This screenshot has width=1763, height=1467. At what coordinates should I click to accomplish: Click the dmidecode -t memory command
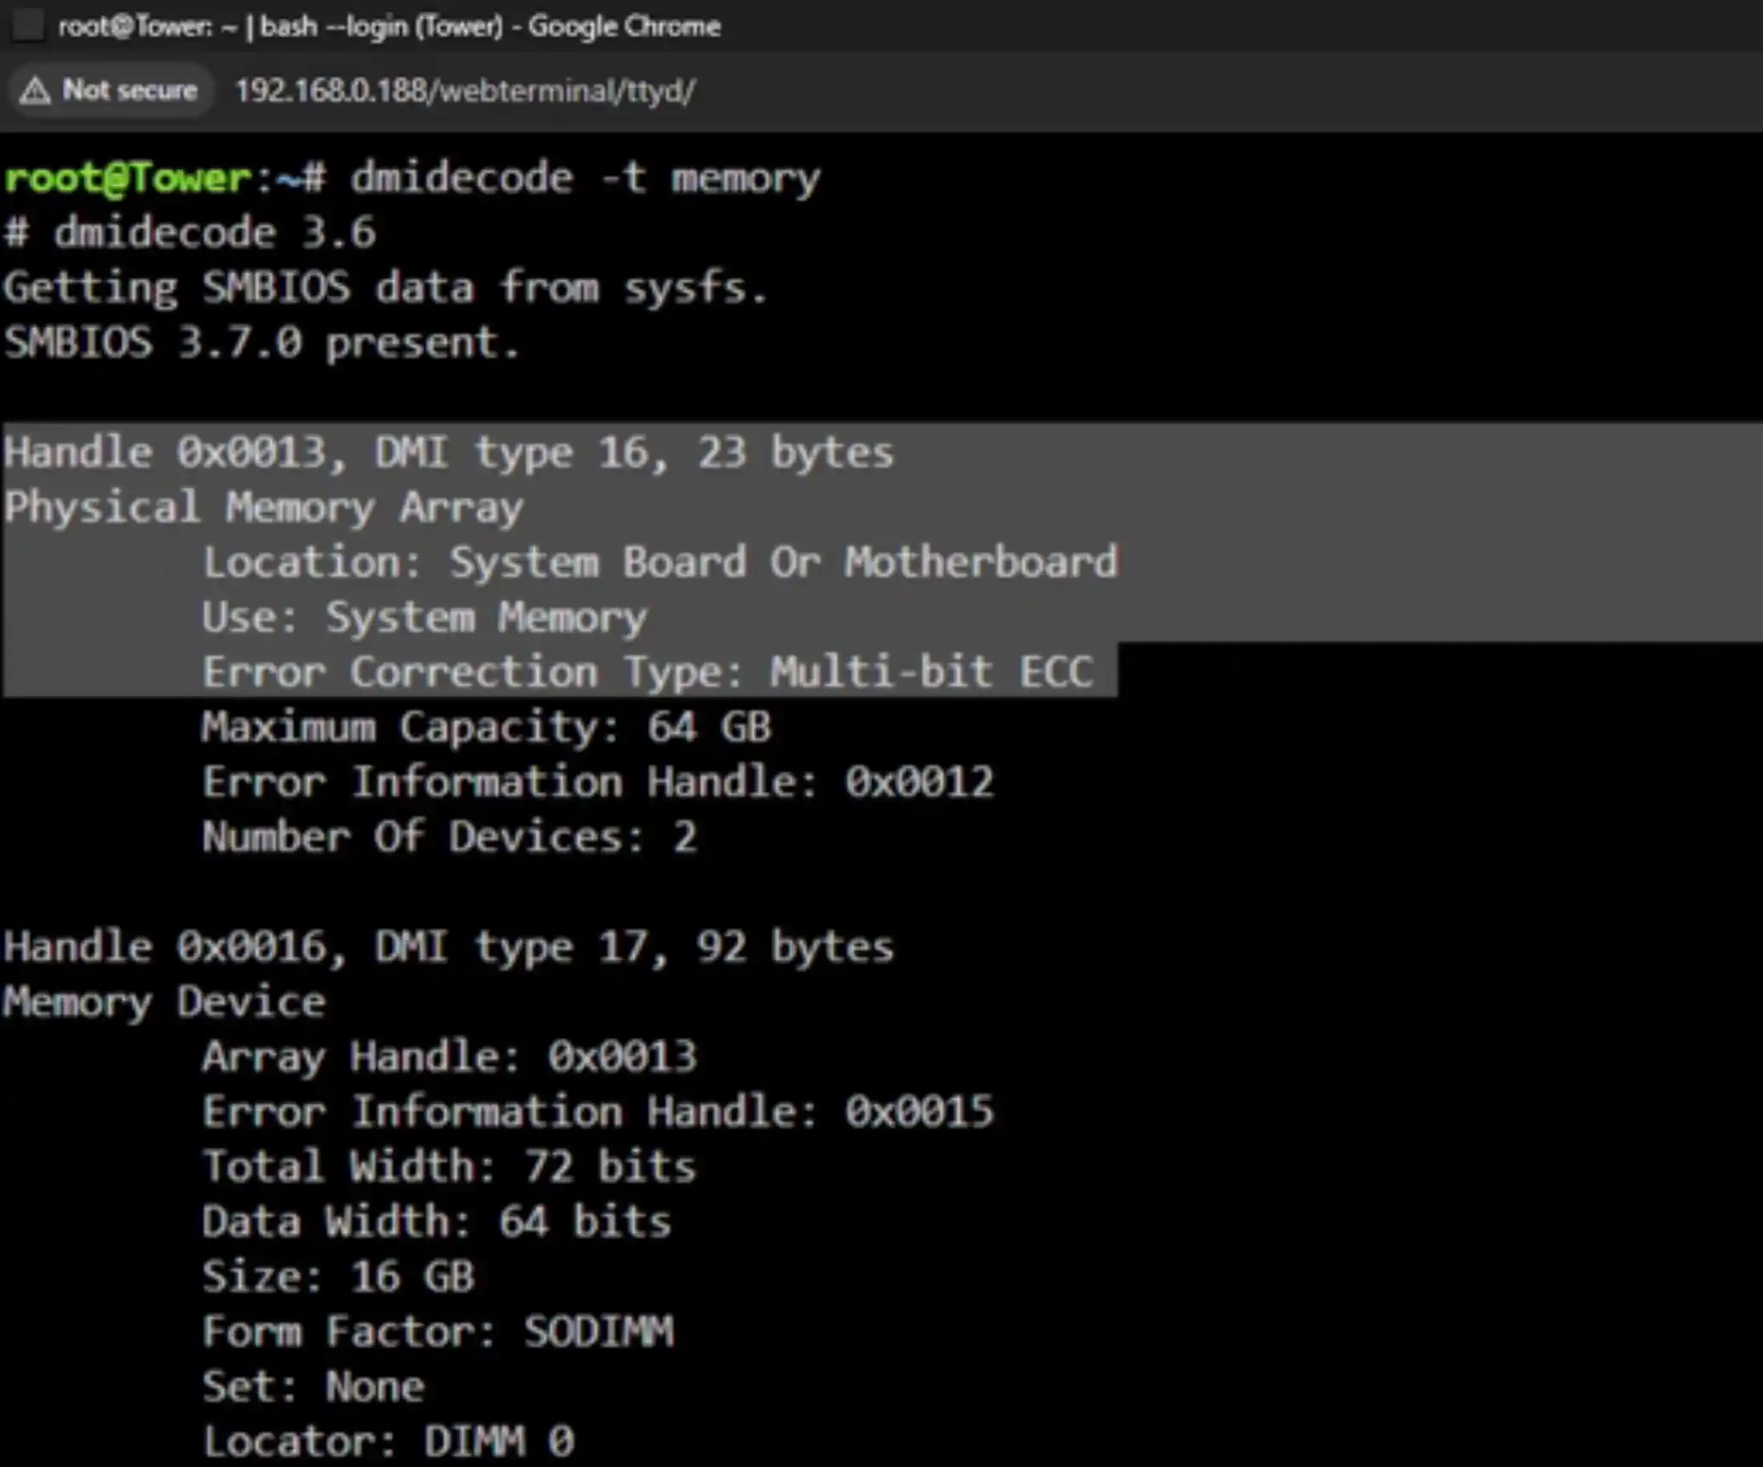(x=586, y=179)
